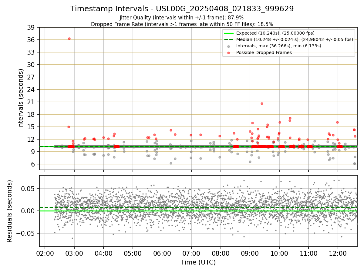Click the '39' tick on the intervals axis
This screenshot has width=364, height=273.
pos(31,28)
